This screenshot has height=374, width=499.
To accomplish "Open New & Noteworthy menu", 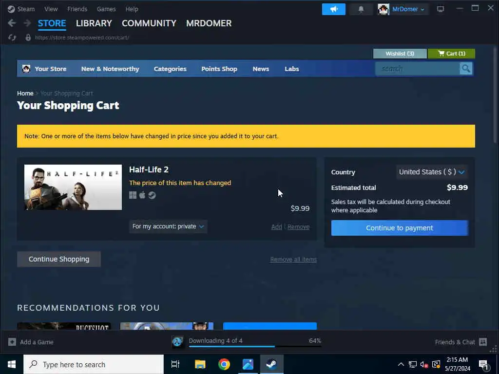I will coord(110,69).
